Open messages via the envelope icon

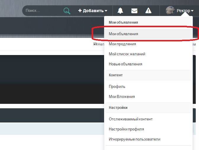point(134,11)
